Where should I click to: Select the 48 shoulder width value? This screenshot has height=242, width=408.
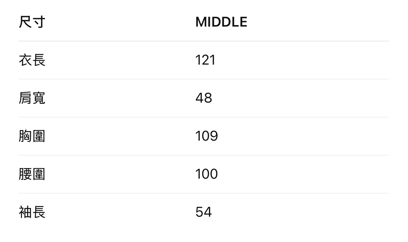point(204,98)
